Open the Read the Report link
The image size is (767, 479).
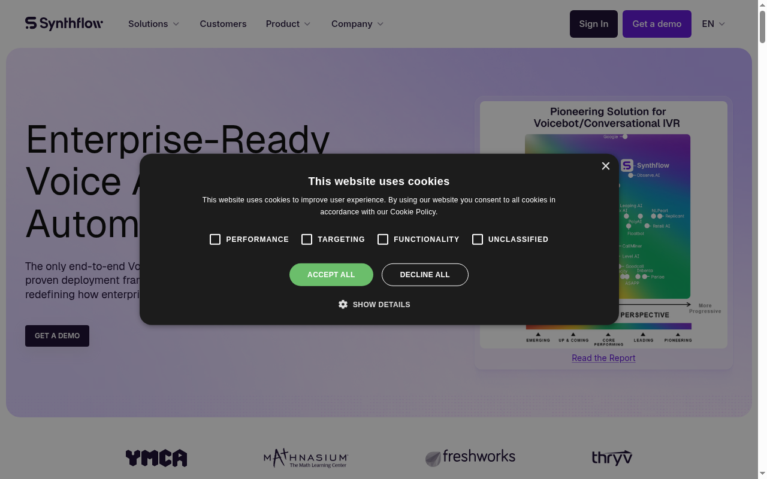coord(603,358)
